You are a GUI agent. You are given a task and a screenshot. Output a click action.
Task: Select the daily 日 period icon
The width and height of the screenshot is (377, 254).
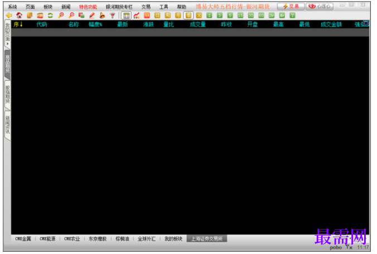click(157, 16)
